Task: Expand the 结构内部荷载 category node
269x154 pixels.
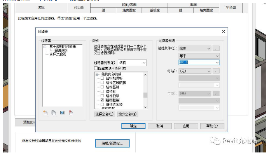Action: coord(97,74)
